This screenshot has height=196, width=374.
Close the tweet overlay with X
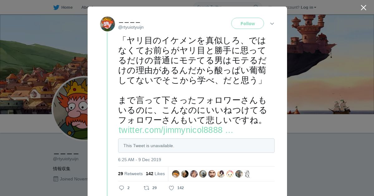tap(363, 8)
